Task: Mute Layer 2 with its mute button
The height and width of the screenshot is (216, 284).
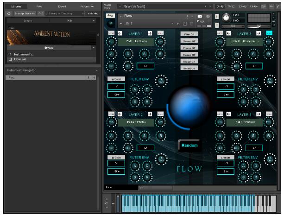Action: click(111, 114)
